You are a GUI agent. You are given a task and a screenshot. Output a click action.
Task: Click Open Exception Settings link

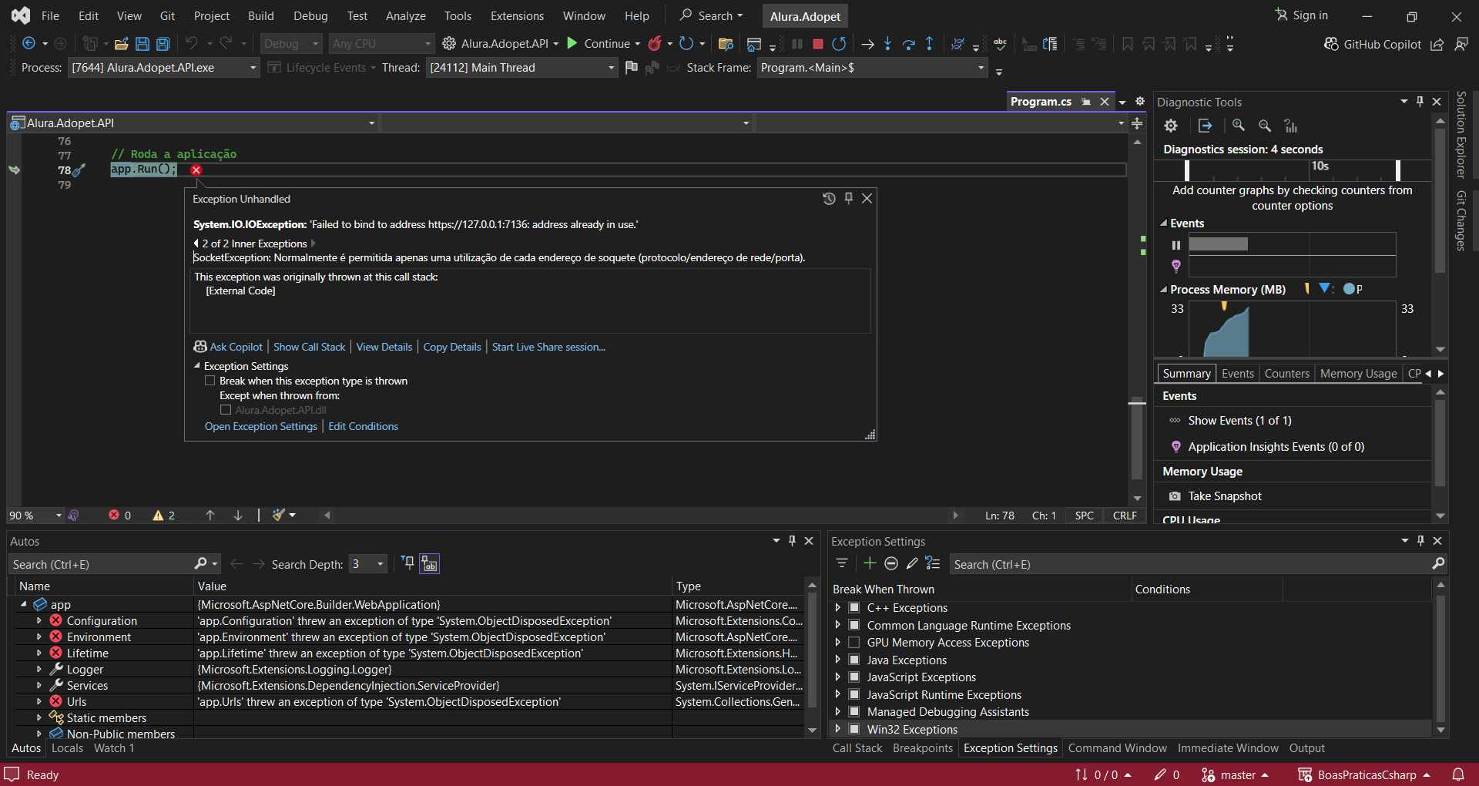click(x=261, y=426)
